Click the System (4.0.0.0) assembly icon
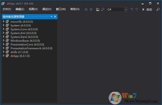The image size is (162, 105). click(x=7, y=25)
